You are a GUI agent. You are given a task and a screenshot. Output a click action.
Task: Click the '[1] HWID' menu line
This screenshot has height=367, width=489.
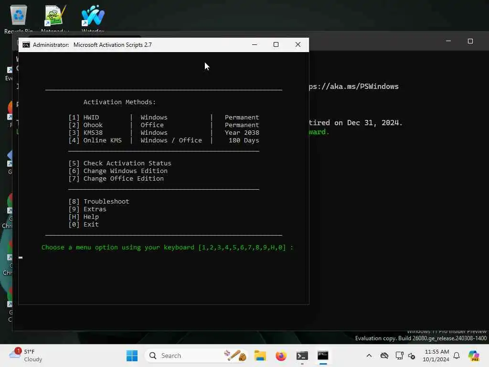tap(164, 118)
